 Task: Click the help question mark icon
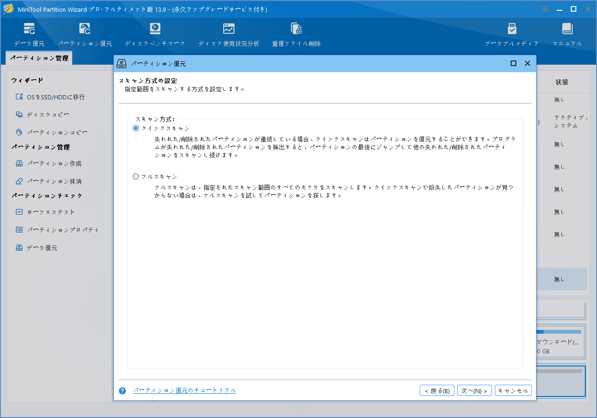point(122,391)
